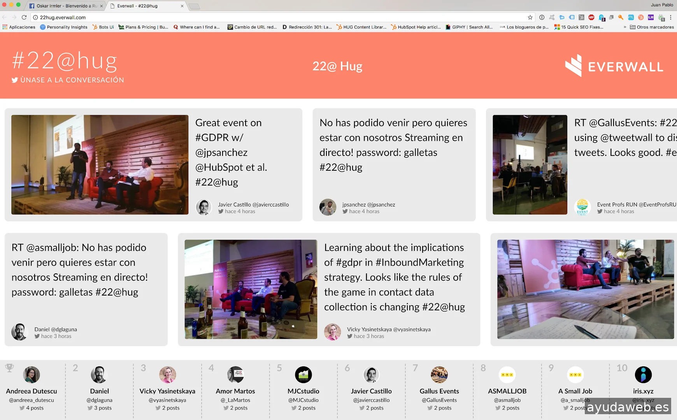Screen dimensions: 677x420
Task: Click the Únase a la conversación link
Action: pyautogui.click(x=68, y=80)
